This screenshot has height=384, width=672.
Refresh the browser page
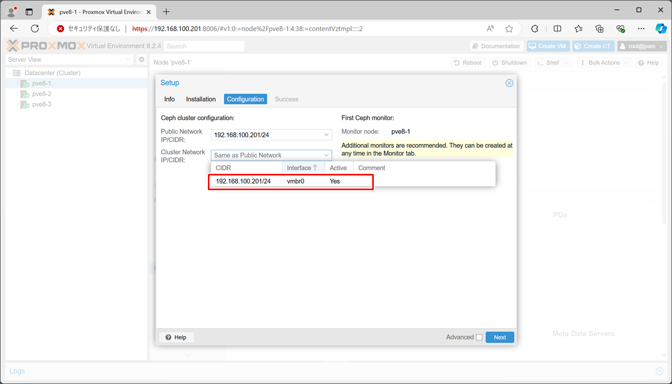pyautogui.click(x=35, y=29)
